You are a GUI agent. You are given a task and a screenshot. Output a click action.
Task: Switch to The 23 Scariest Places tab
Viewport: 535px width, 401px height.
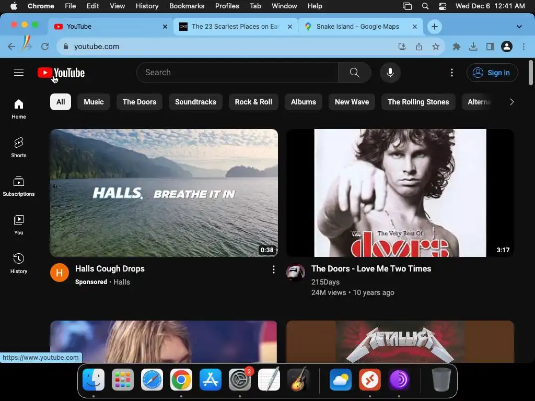(x=236, y=27)
